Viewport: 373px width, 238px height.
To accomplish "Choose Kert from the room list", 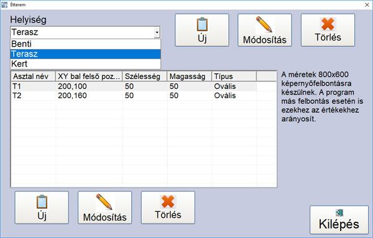I will tap(86, 64).
